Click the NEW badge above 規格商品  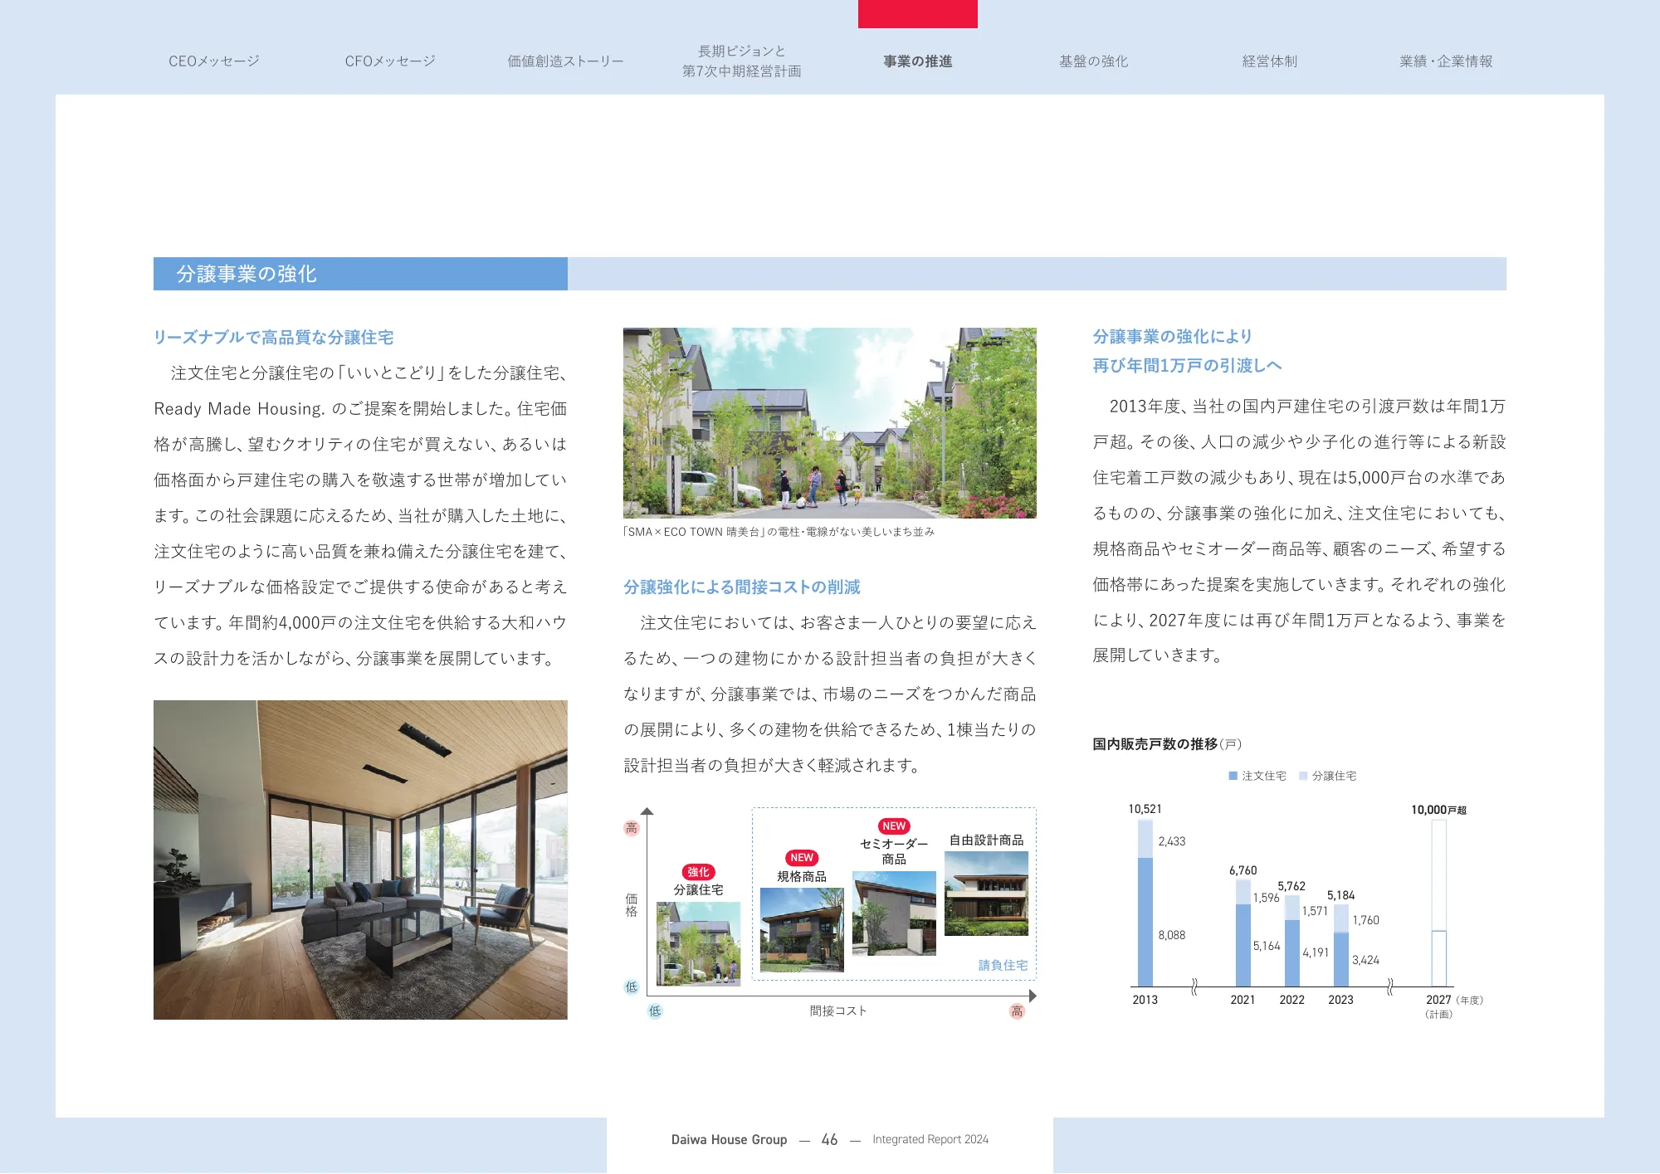802,858
